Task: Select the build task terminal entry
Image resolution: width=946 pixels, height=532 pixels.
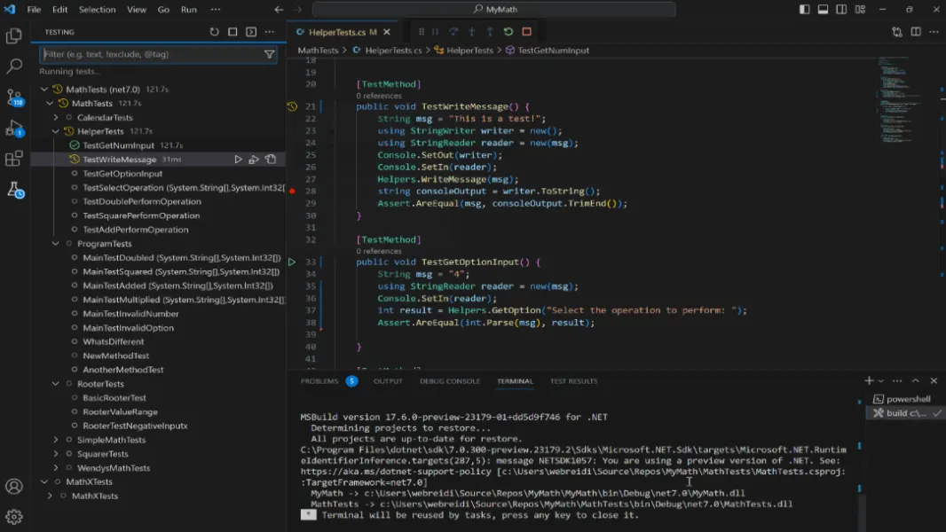Action: 903,412
